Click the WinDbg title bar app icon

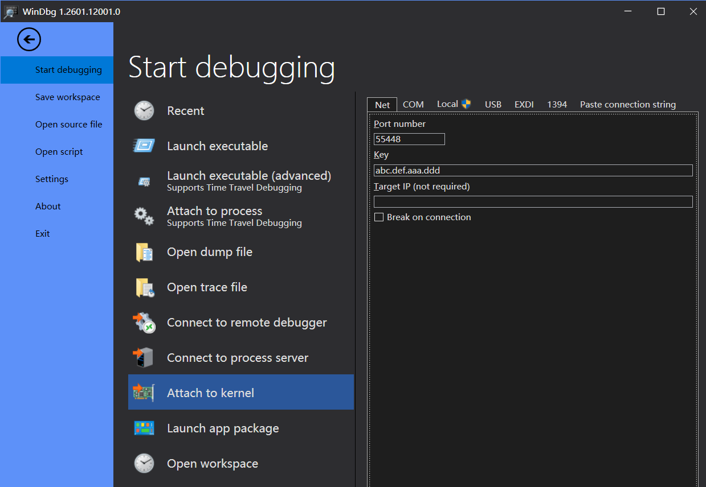point(11,11)
